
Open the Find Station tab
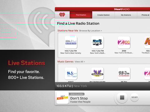pyautogui.click(x=81, y=15)
